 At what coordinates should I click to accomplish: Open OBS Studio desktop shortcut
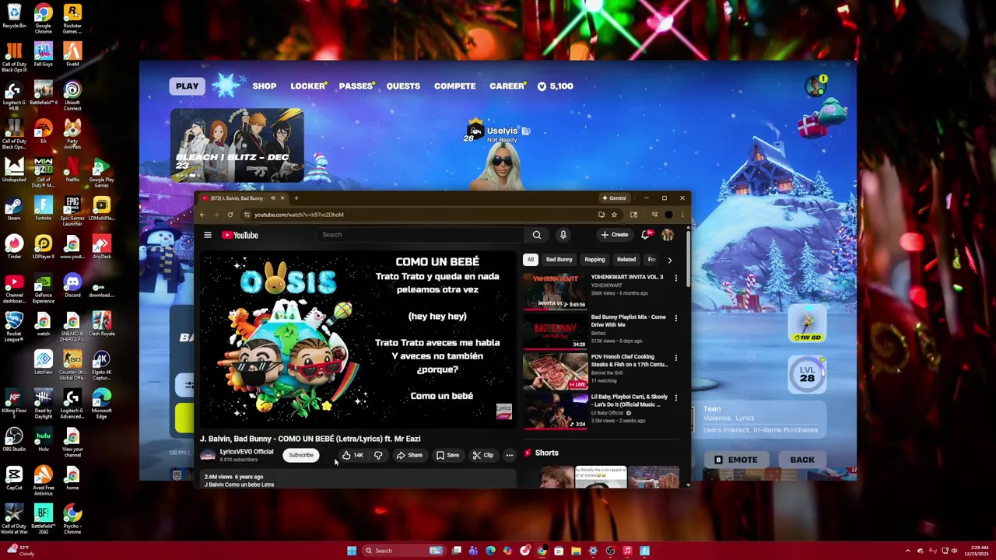(14, 439)
